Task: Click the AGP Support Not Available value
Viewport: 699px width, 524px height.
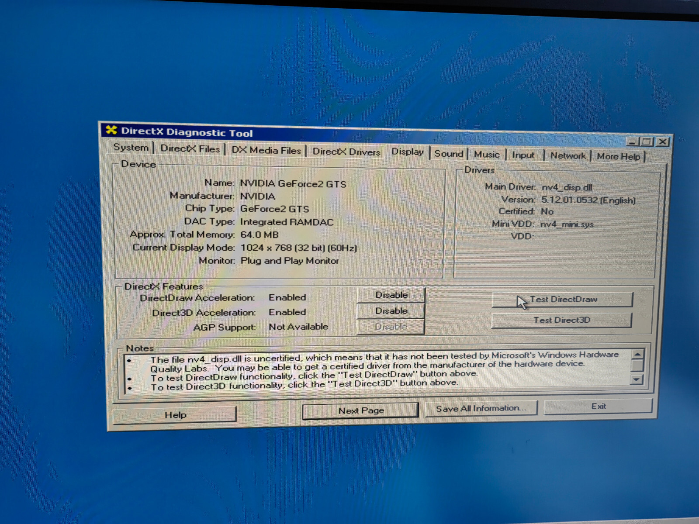Action: point(298,327)
